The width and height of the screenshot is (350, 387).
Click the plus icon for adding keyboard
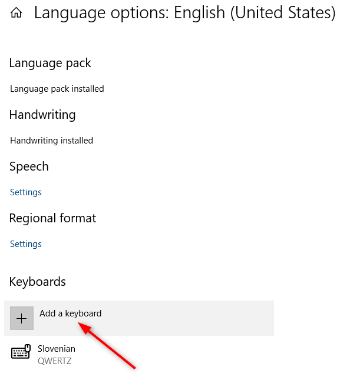(x=22, y=318)
